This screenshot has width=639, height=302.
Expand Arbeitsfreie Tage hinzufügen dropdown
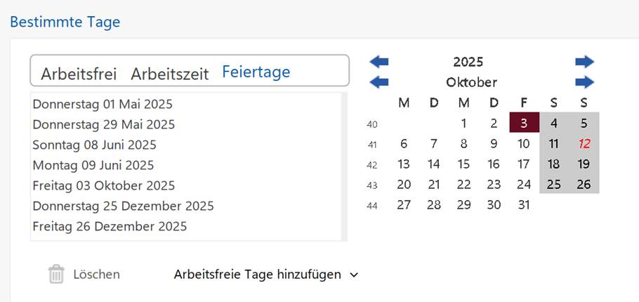[266, 275]
